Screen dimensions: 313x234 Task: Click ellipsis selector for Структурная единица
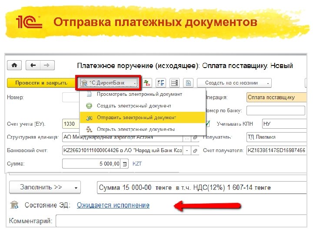[x=187, y=137]
